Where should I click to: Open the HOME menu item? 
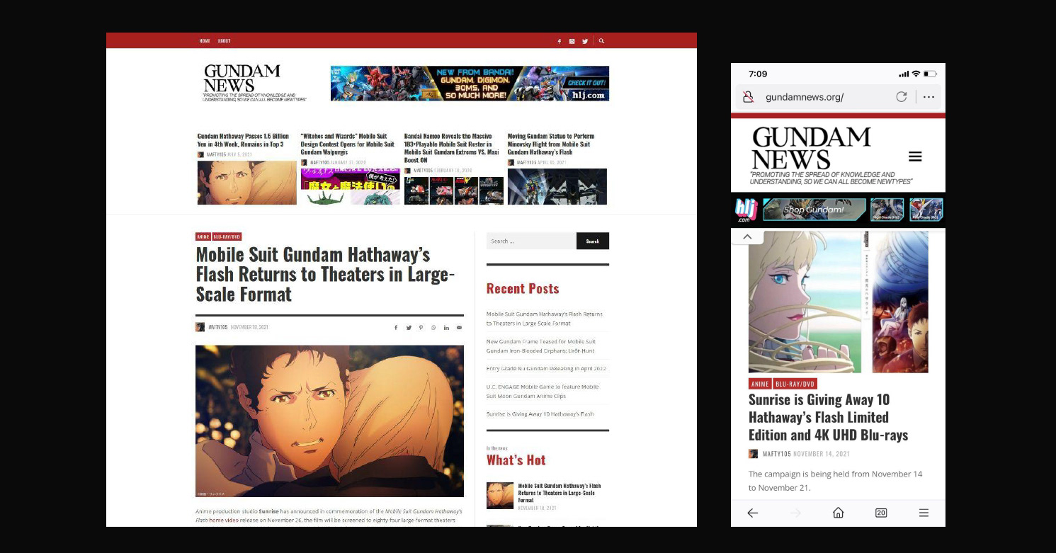click(x=205, y=41)
